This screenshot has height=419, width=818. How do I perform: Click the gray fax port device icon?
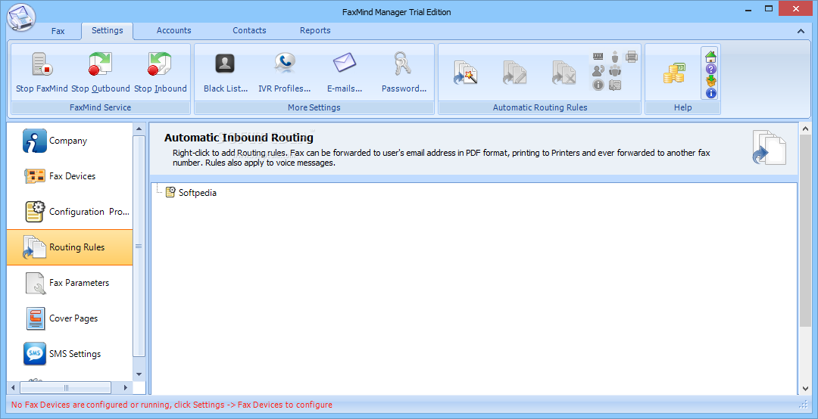click(x=598, y=56)
